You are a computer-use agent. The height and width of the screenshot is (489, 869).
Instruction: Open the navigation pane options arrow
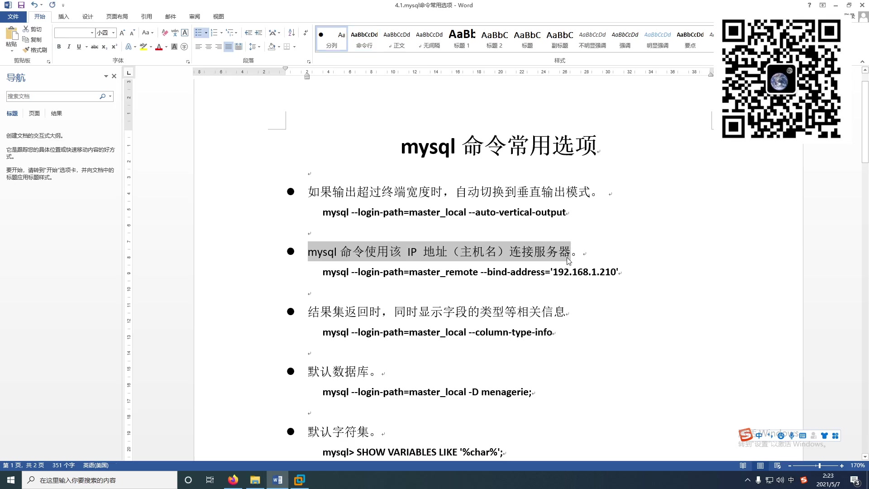point(106,77)
